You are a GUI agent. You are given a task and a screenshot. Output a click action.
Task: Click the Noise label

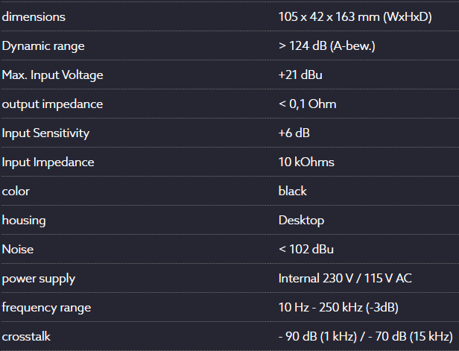coord(18,250)
